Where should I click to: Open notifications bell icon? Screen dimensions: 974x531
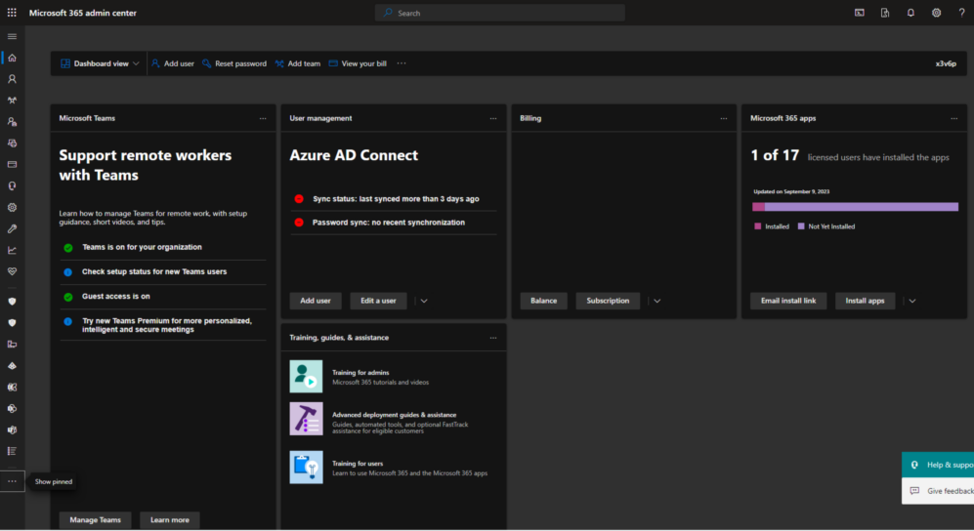(x=910, y=13)
